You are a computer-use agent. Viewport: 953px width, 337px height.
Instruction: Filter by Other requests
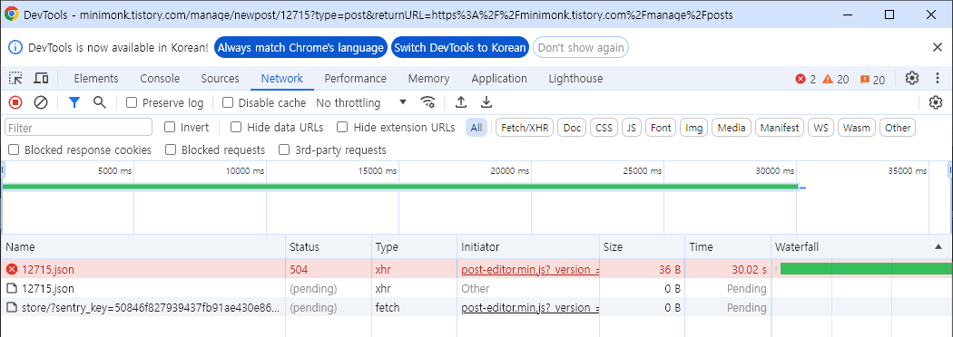898,128
